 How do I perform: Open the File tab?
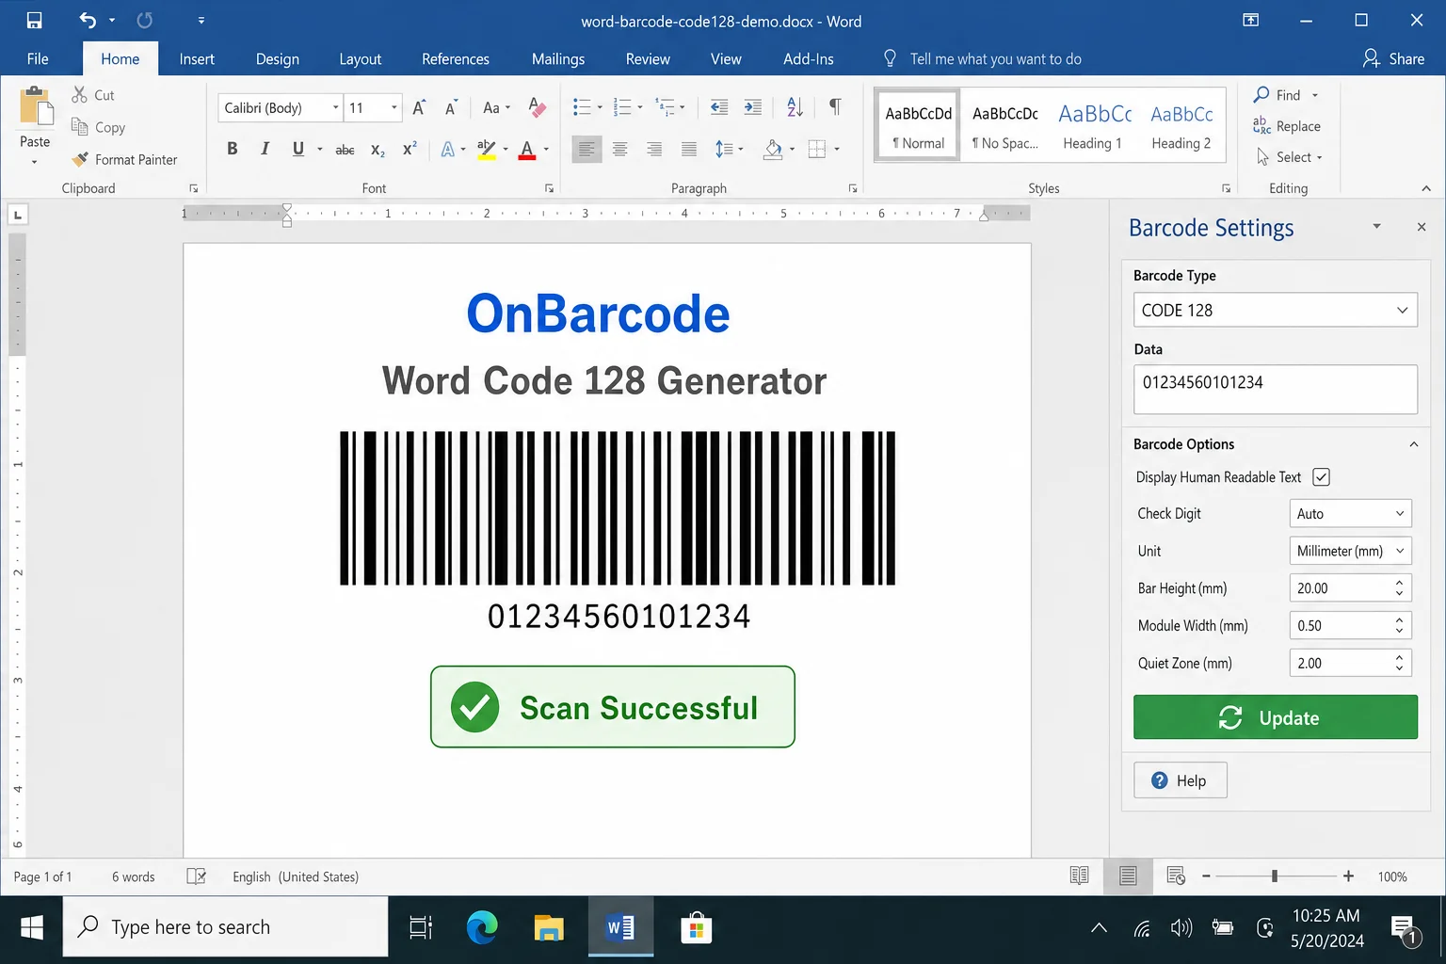click(x=38, y=58)
